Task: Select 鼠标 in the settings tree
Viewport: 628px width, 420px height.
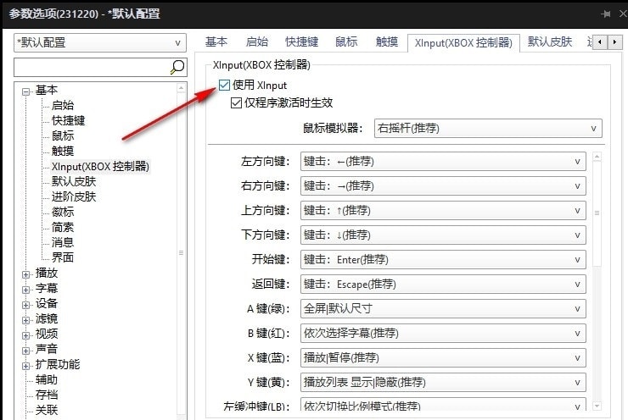Action: [63, 135]
